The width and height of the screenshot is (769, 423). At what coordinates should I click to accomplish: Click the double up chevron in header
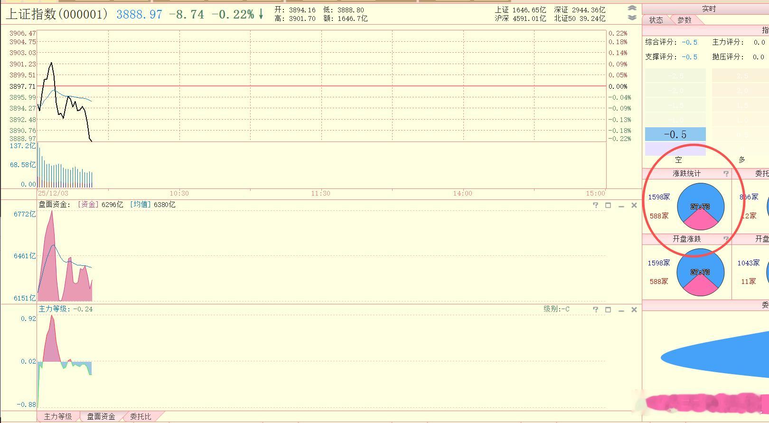click(632, 8)
